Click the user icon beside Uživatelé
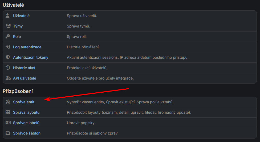The image size is (260, 142). pos(8,16)
